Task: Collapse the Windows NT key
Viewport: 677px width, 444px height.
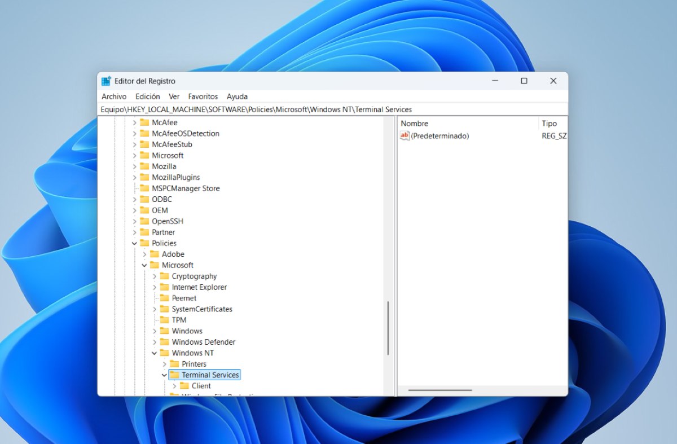Action: [x=154, y=353]
